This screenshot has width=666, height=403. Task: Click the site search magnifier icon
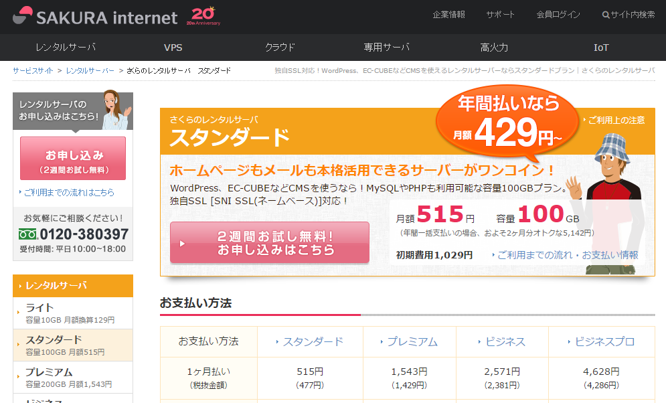pyautogui.click(x=606, y=15)
